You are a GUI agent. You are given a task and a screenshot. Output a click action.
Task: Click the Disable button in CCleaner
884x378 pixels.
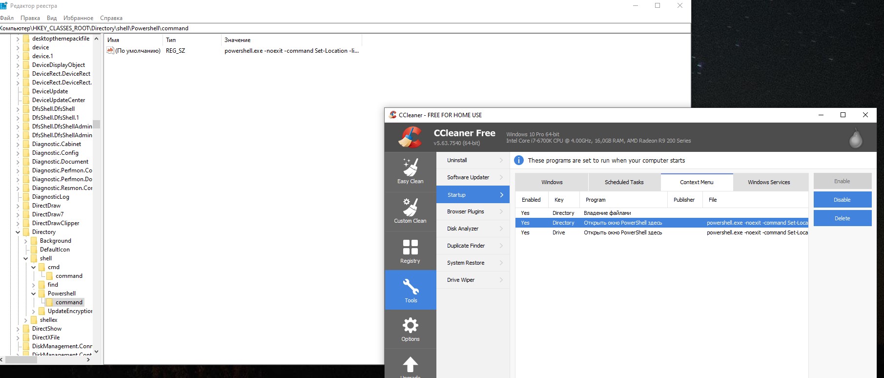click(x=842, y=200)
